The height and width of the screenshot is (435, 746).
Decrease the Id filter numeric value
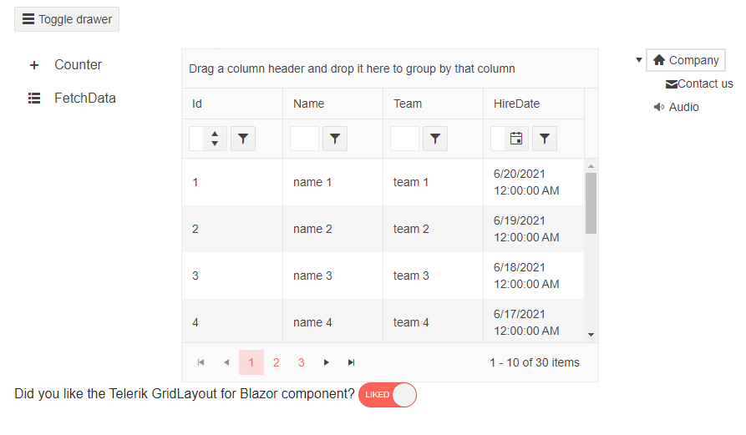[215, 144]
